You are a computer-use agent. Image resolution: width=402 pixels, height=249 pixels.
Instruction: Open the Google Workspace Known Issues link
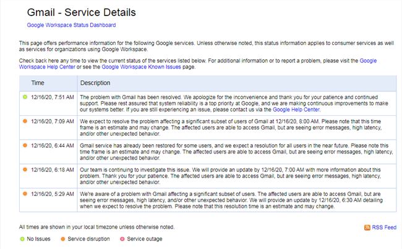[141, 67]
